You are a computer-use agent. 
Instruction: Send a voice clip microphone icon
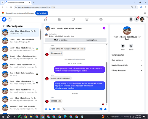coord(46,109)
